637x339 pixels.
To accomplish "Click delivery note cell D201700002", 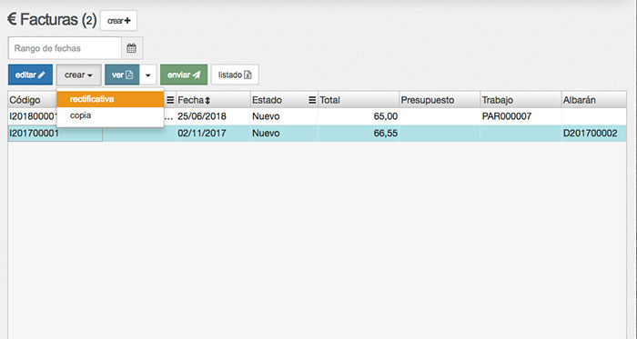I will (x=594, y=134).
